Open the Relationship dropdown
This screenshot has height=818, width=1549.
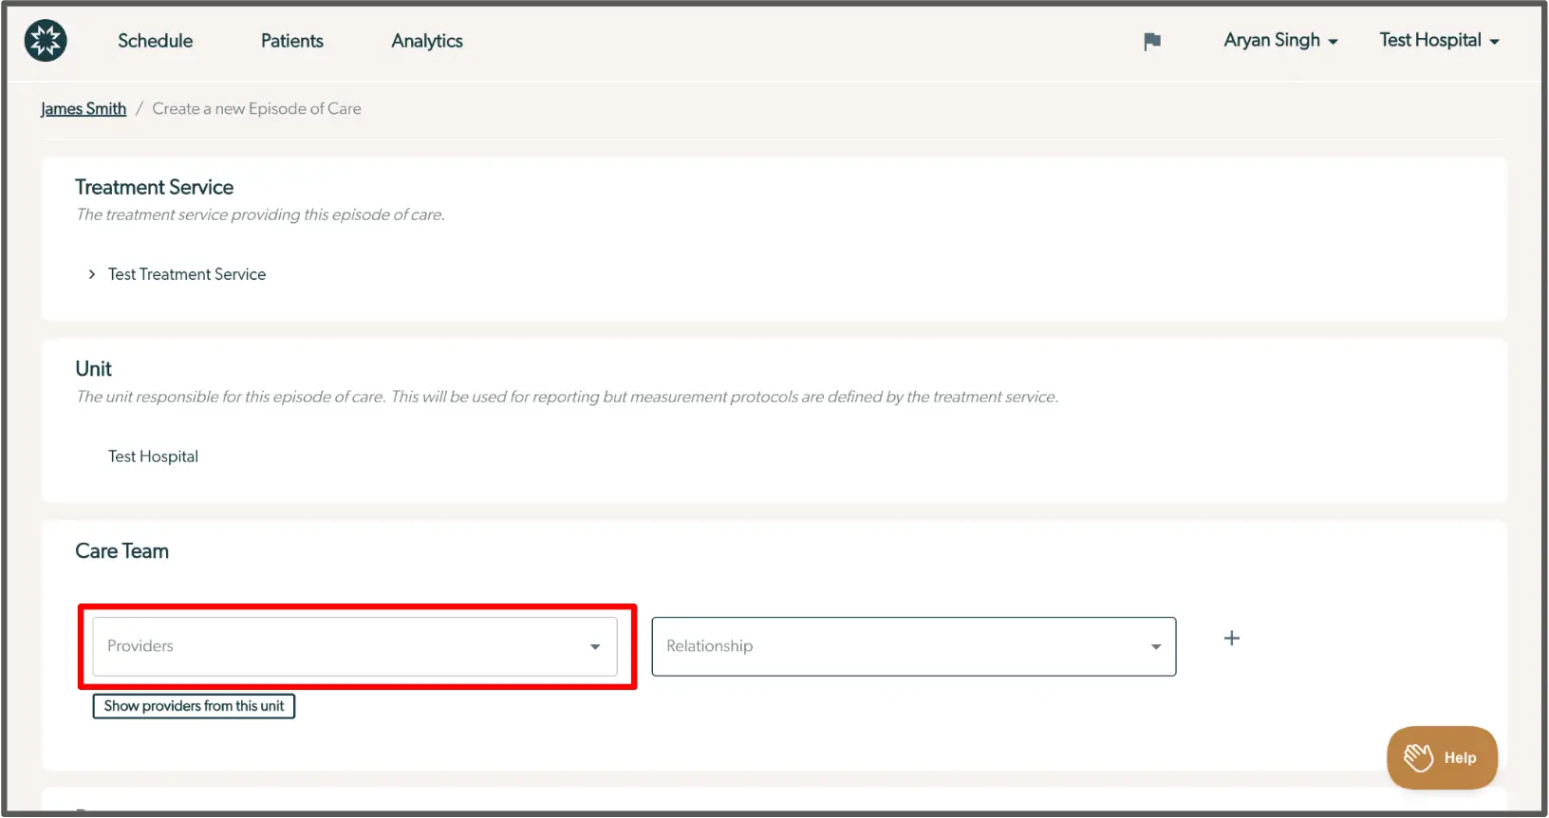pyautogui.click(x=902, y=646)
